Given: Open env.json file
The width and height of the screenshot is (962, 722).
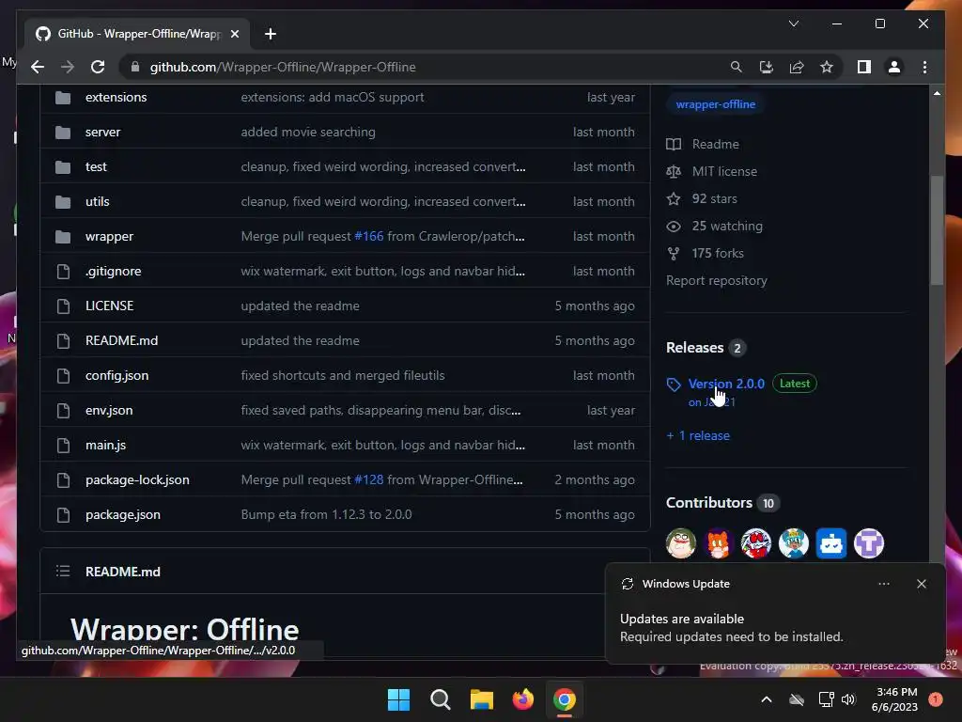Looking at the screenshot, I should click(x=109, y=410).
